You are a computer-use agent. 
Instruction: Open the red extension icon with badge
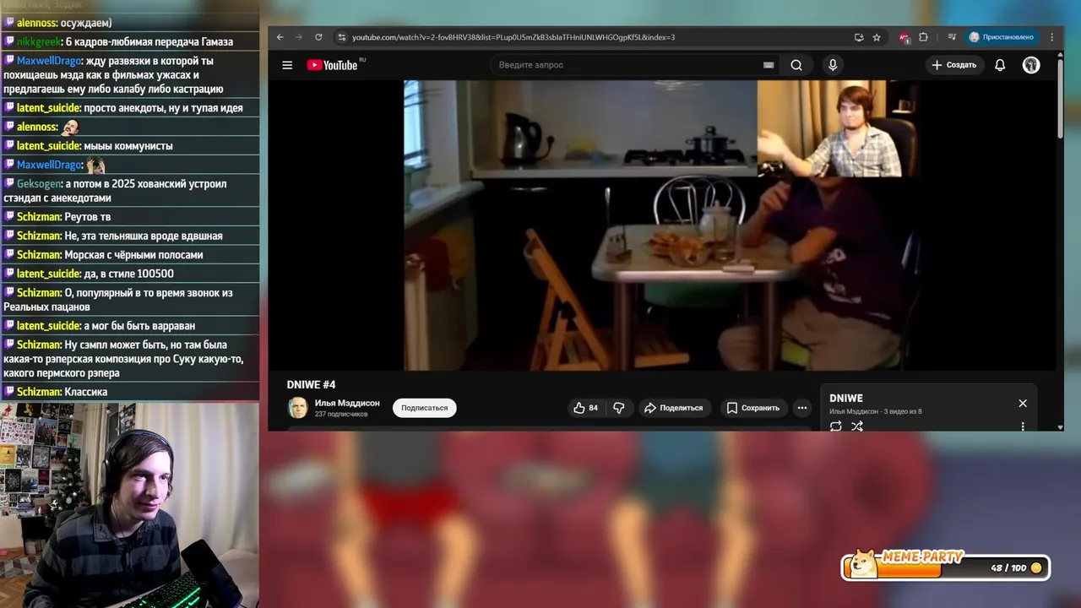click(904, 37)
